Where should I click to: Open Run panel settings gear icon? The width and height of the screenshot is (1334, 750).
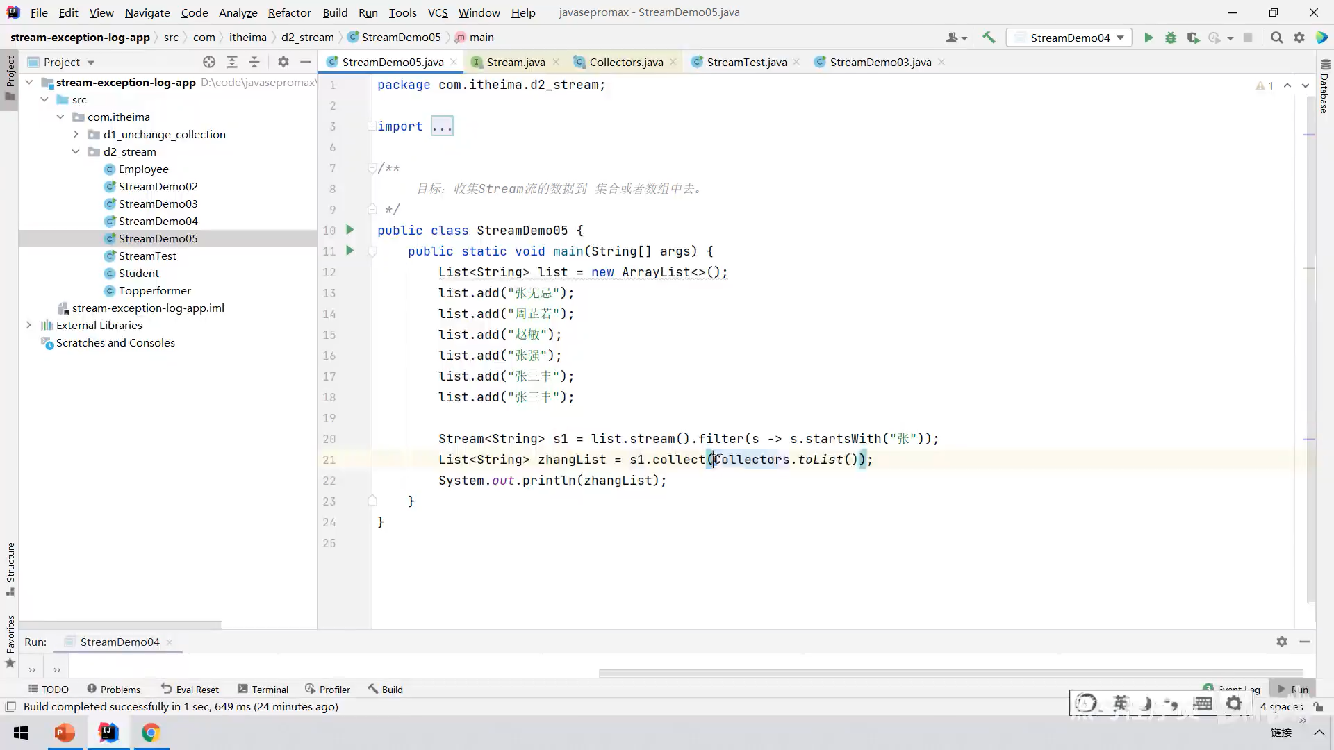[1282, 642]
